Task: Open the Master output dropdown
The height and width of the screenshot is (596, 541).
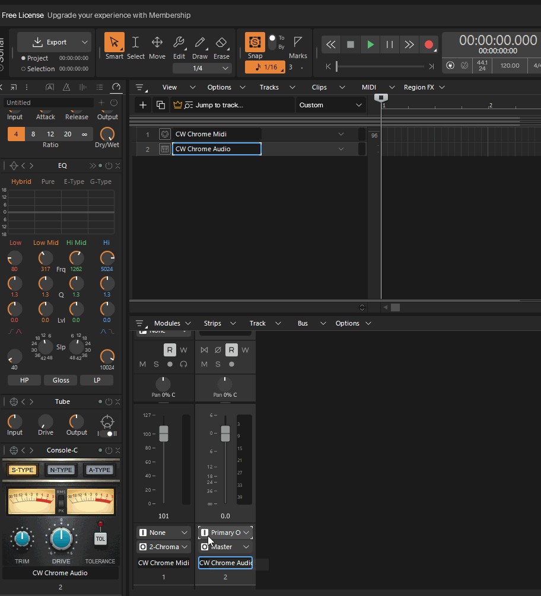Action: pos(225,547)
